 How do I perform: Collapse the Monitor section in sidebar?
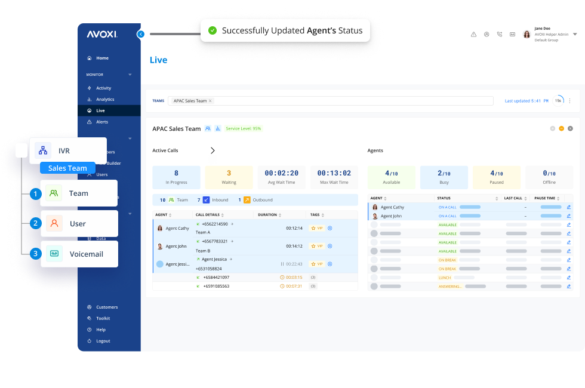point(130,75)
